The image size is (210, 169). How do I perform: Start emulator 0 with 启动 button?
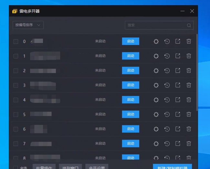131,41
